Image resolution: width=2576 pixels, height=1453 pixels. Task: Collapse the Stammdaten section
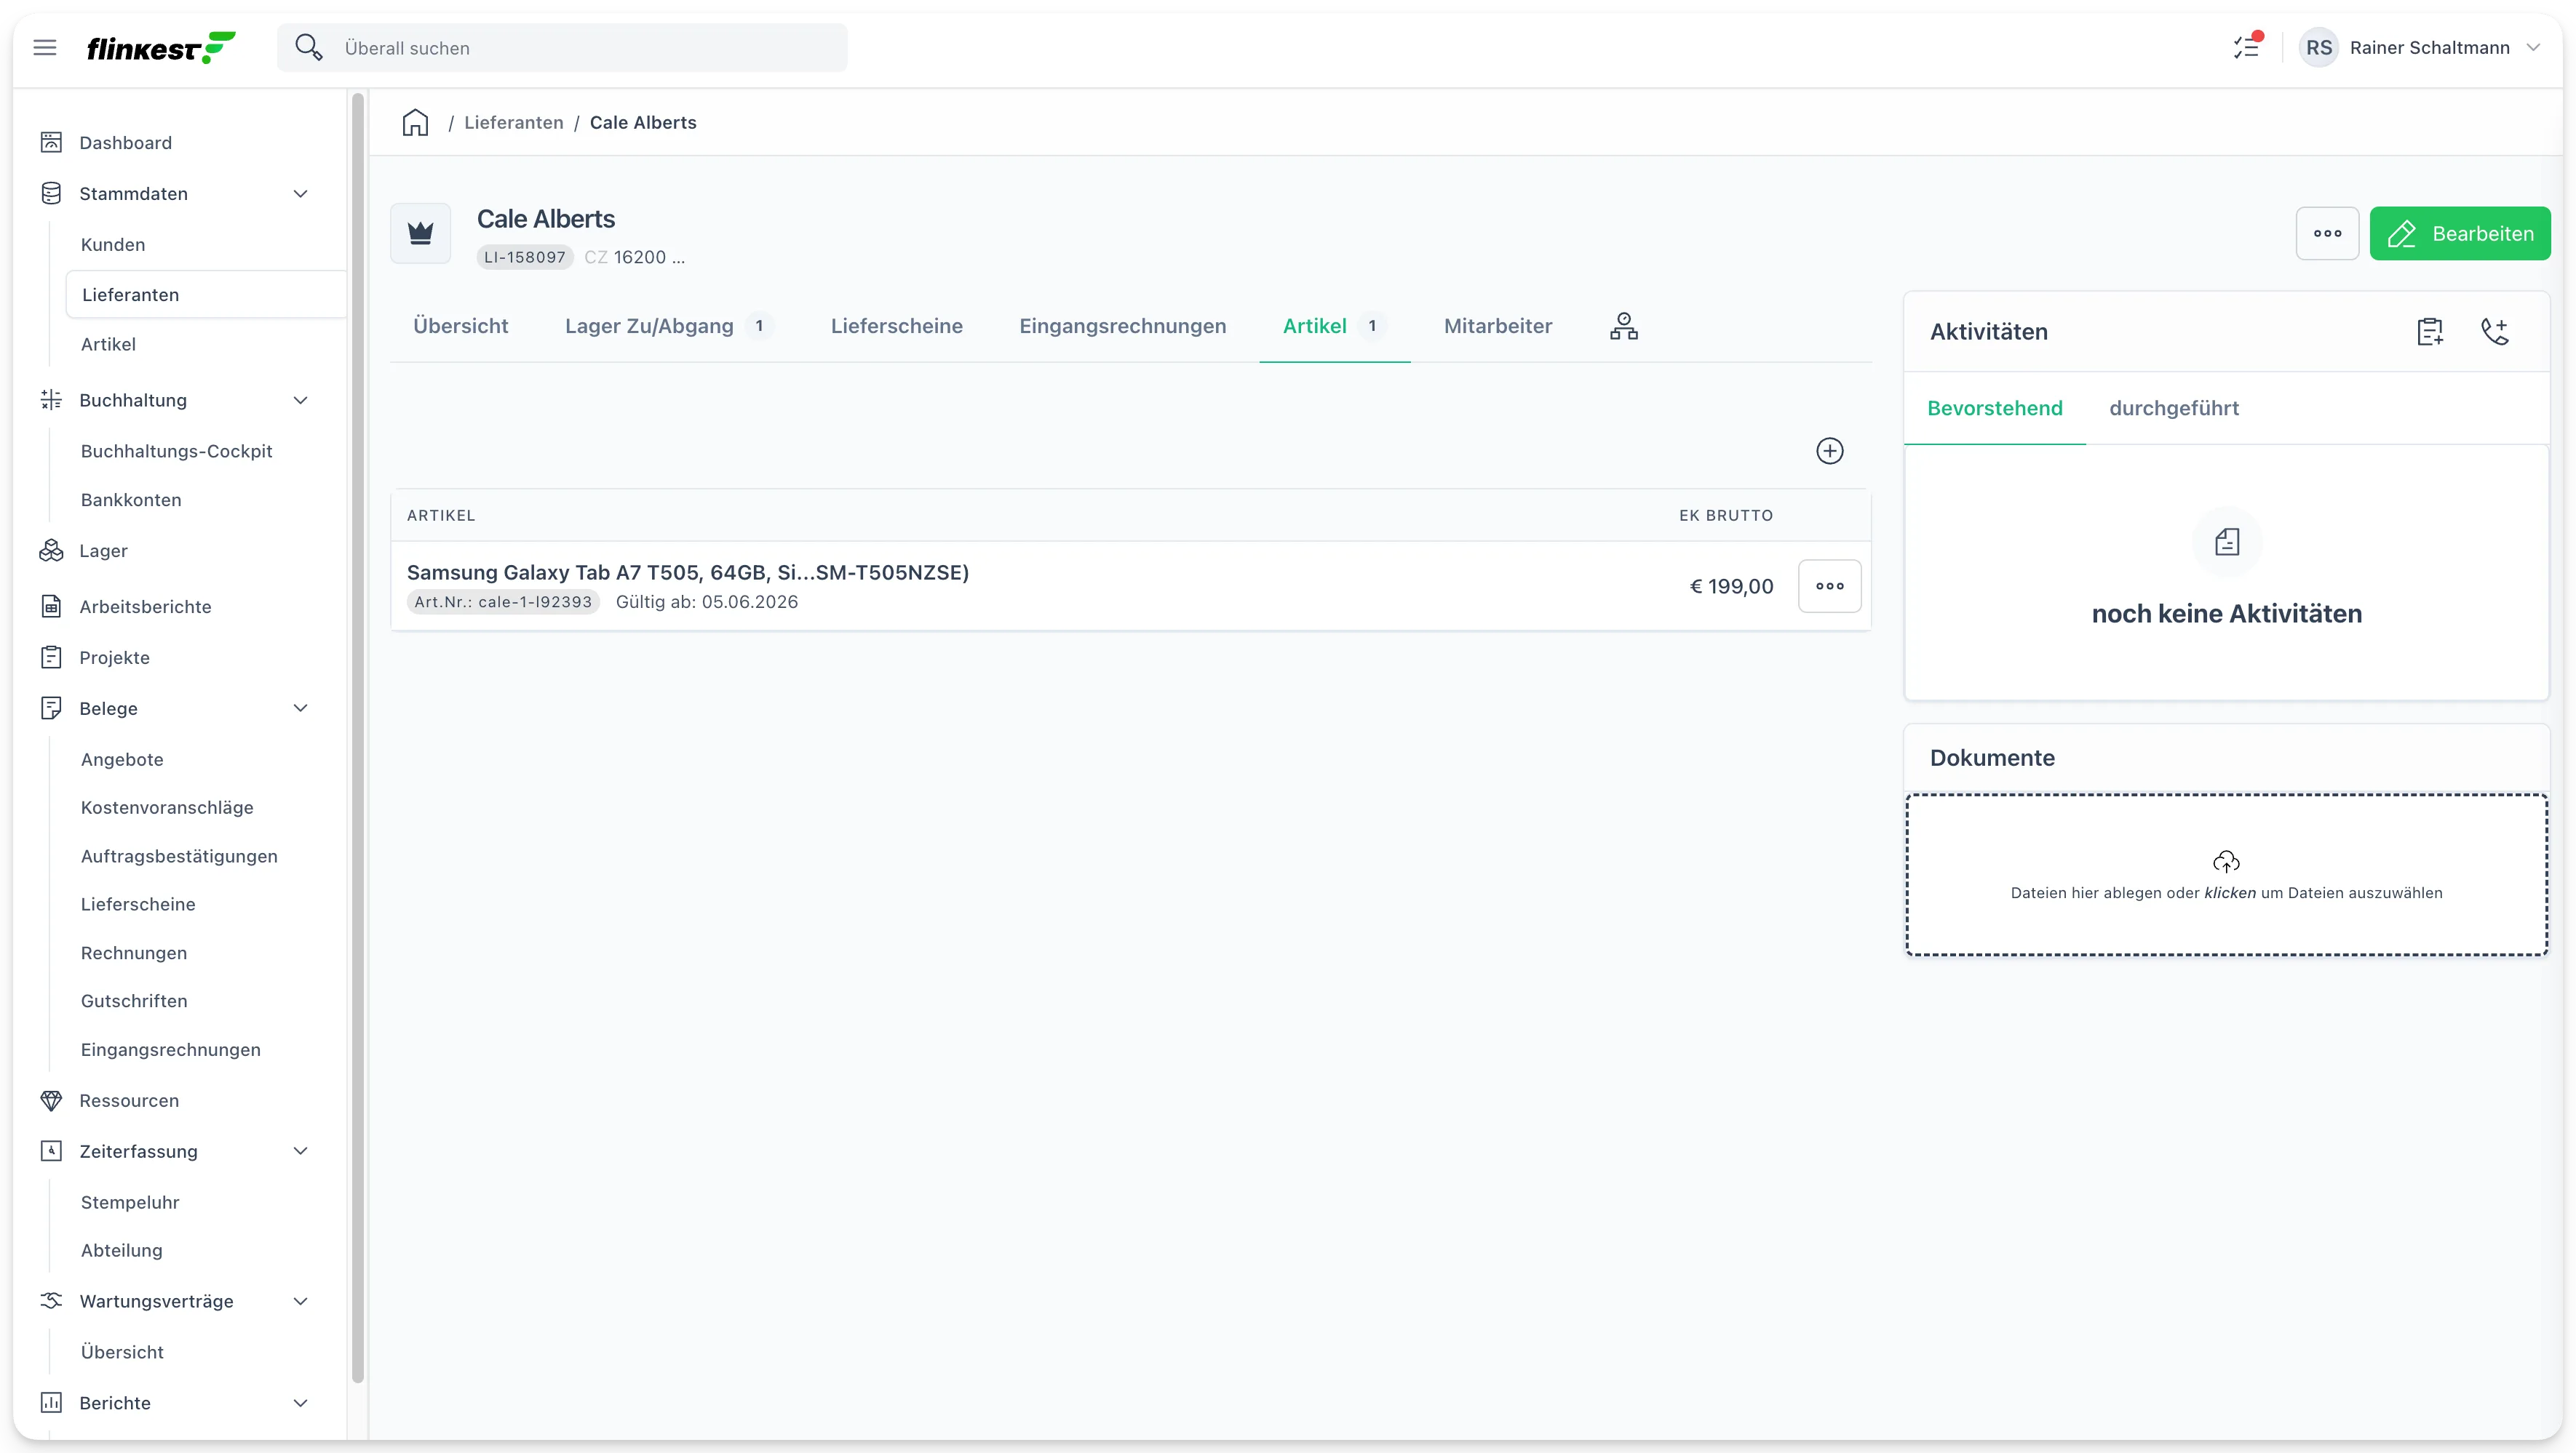(300, 194)
